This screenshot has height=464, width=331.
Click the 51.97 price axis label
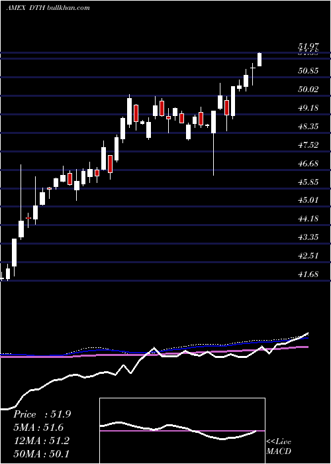(308, 46)
